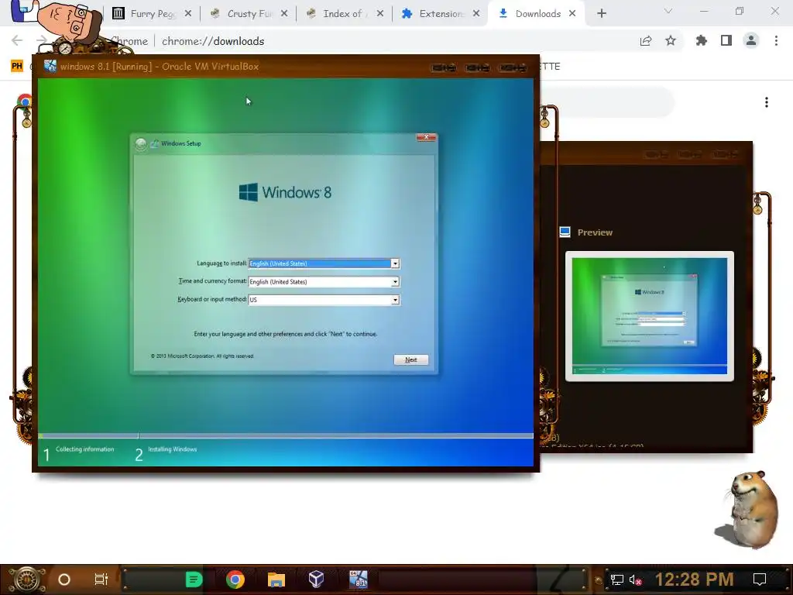This screenshot has height=595, width=793.
Task: Open Language to install dropdown
Action: coord(324,263)
